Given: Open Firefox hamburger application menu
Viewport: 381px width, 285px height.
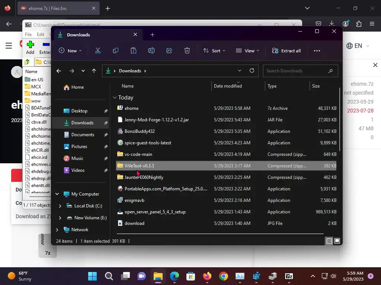Looking at the screenshot, I should [372, 24].
